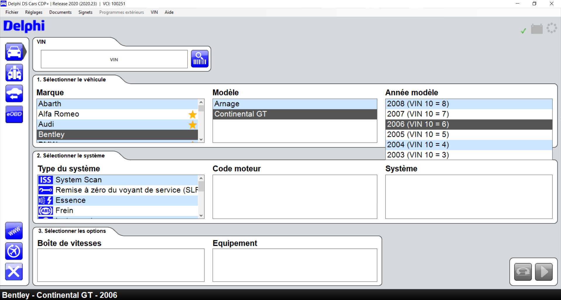Click the Boîte de vitesses list box

121,265
